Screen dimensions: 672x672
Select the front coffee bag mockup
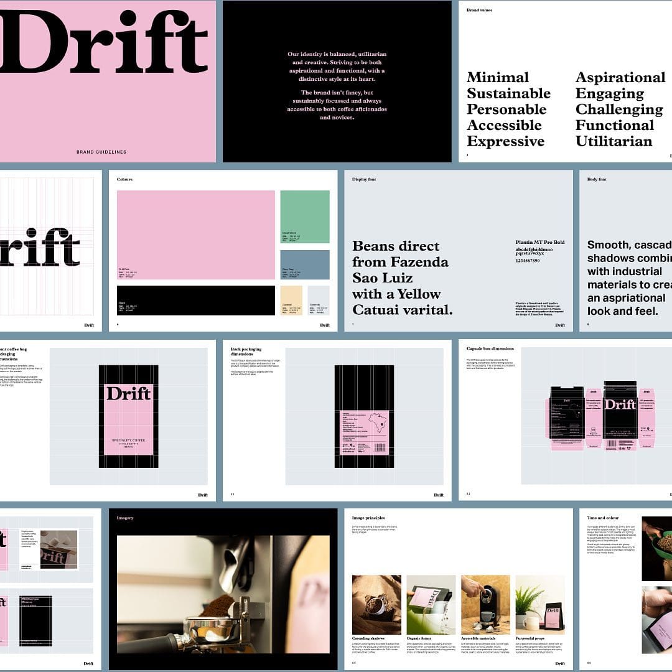pyautogui.click(x=129, y=416)
